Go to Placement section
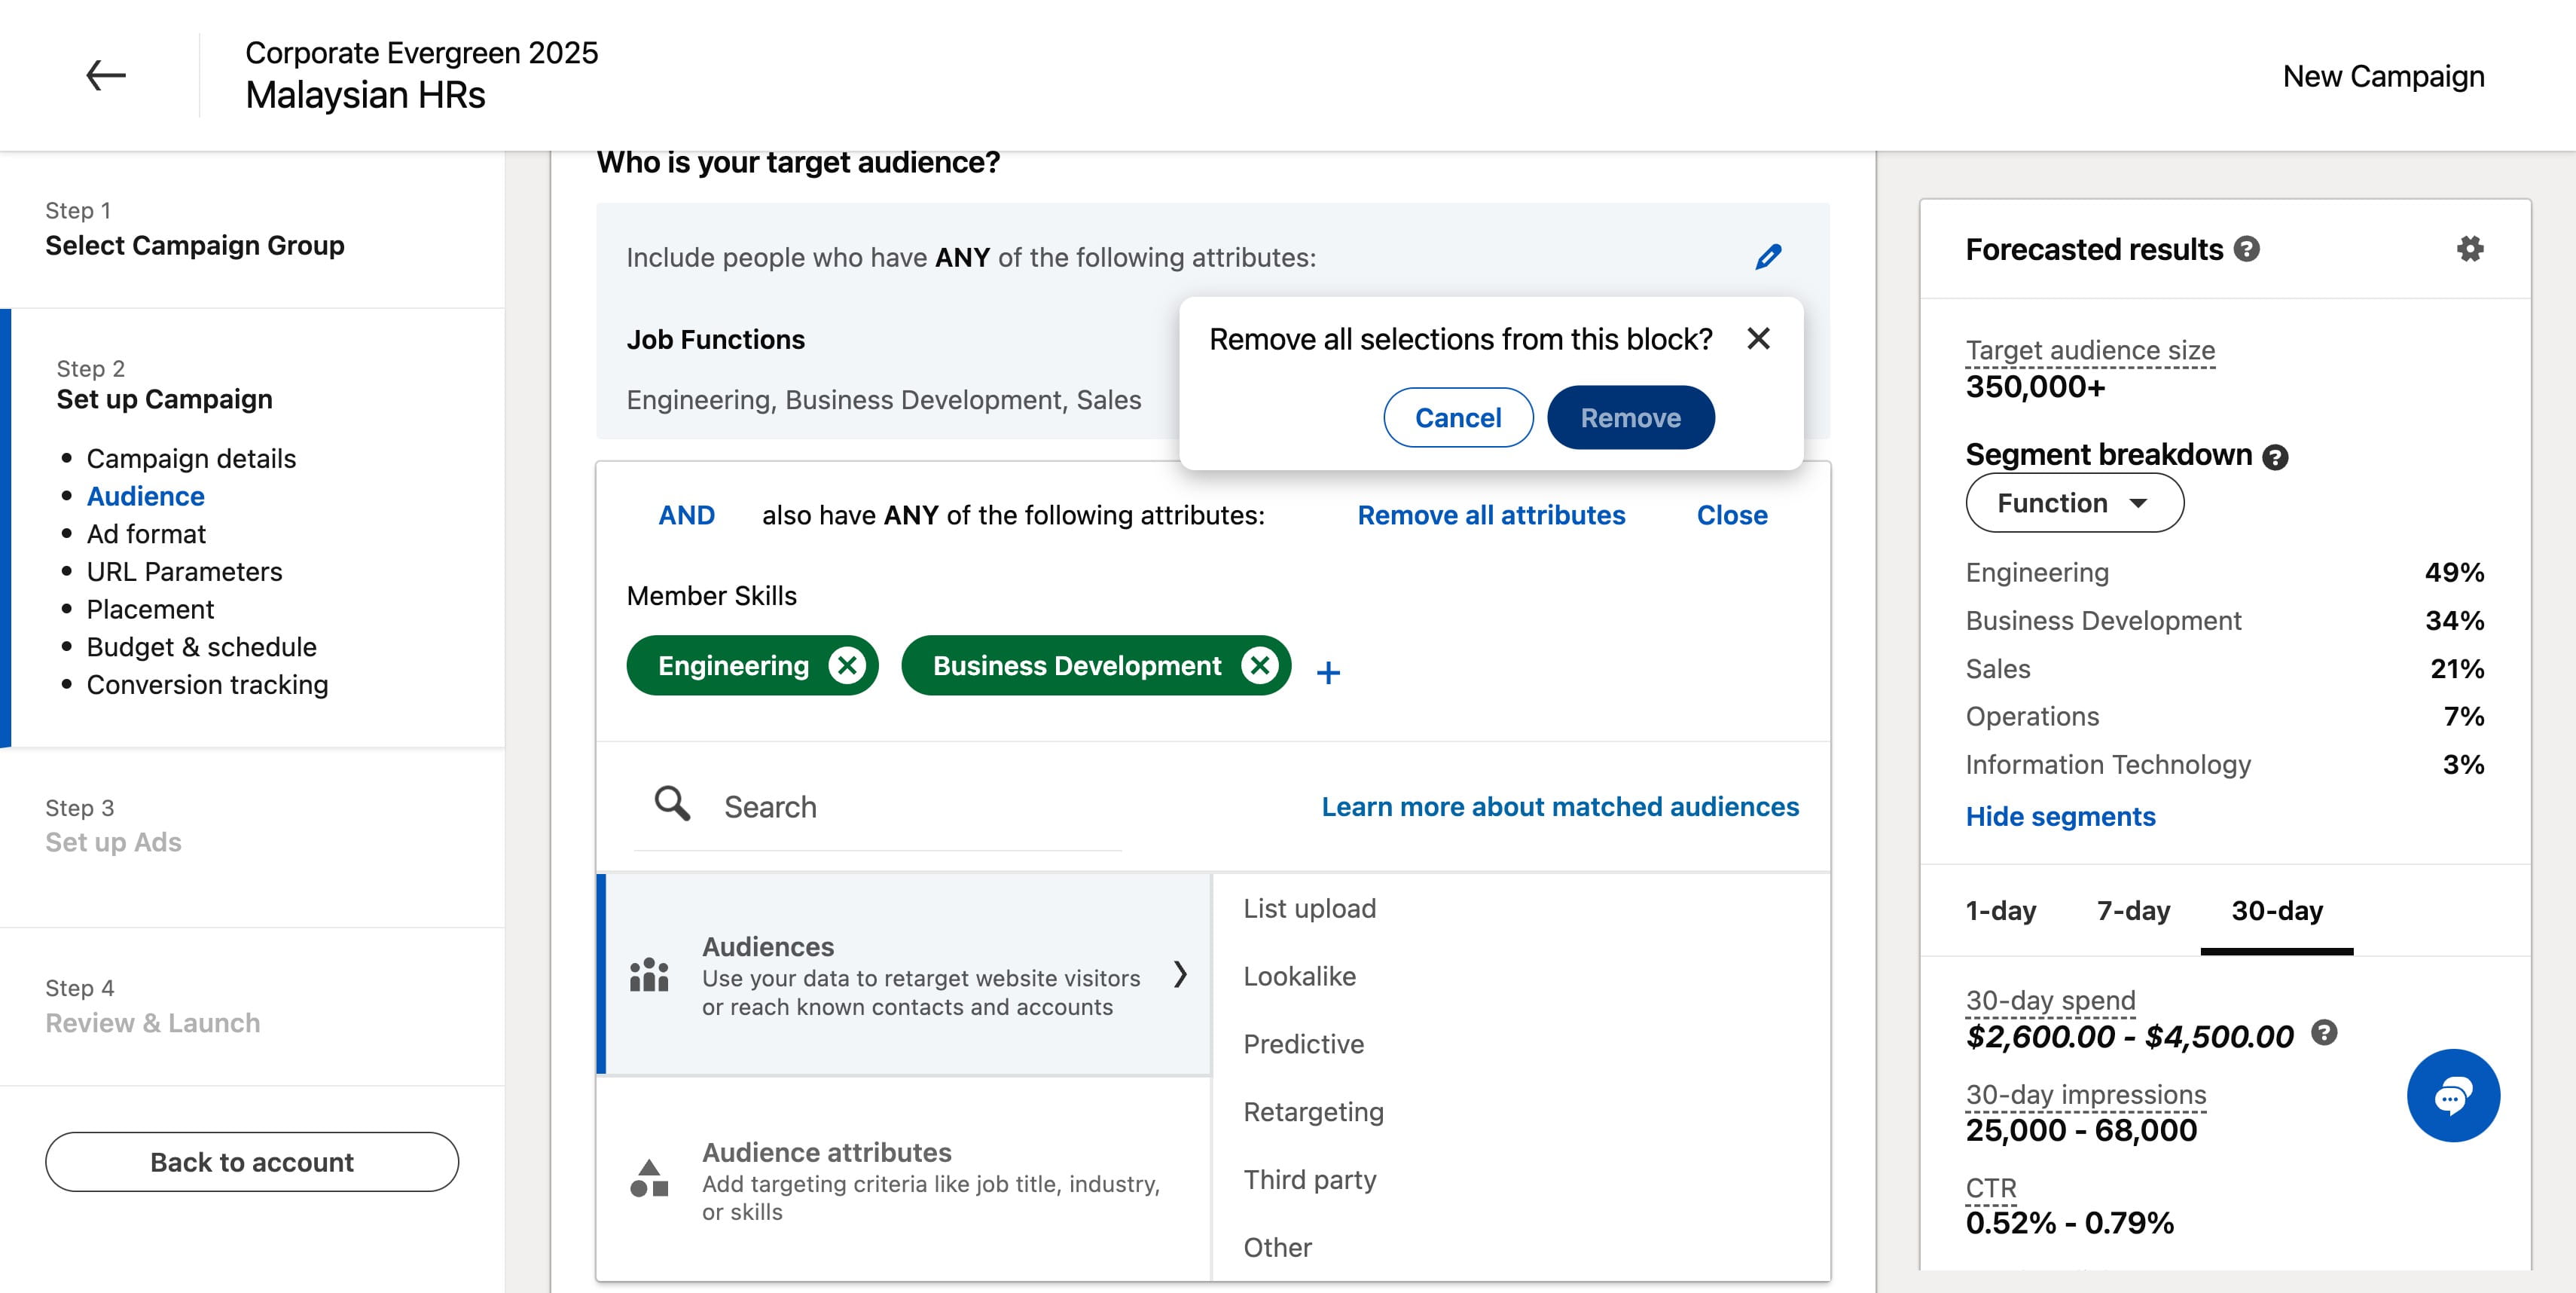2576x1293 pixels. [150, 609]
